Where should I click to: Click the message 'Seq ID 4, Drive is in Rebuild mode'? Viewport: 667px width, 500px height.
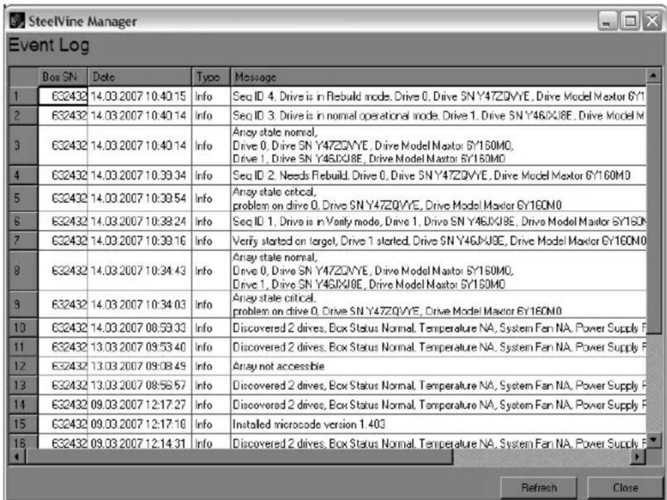(x=438, y=97)
